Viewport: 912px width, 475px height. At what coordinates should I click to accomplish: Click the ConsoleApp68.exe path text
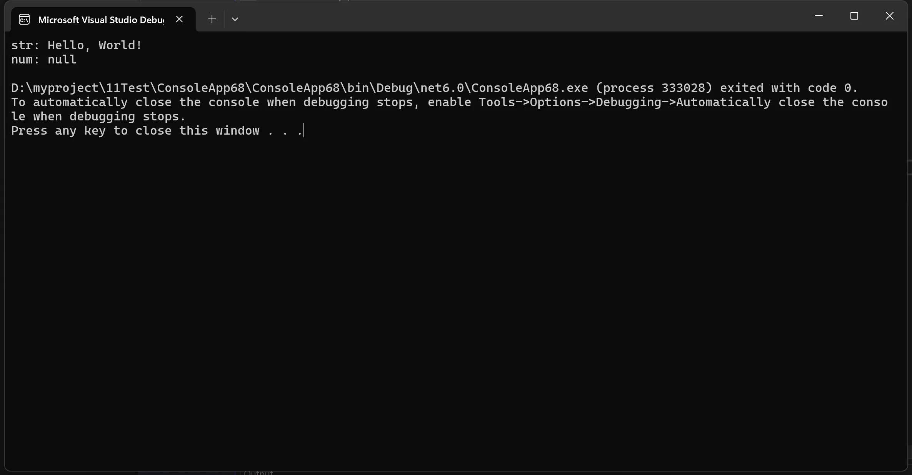click(x=299, y=88)
